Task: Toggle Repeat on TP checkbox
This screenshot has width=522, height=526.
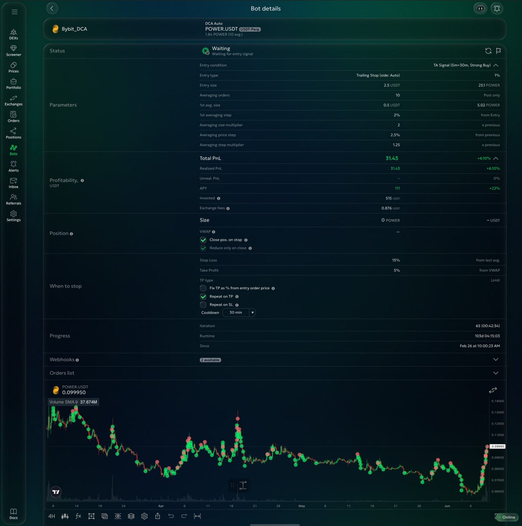Action: point(203,296)
